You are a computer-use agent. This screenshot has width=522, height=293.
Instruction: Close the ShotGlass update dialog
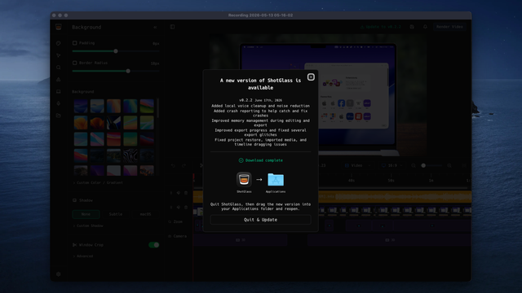pyautogui.click(x=311, y=77)
